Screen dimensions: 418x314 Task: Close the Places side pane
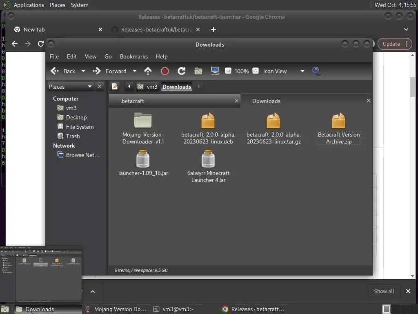click(x=100, y=87)
